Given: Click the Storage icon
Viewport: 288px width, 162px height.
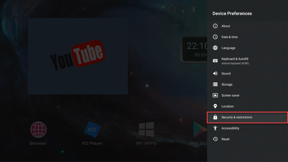Looking at the screenshot, I should 215,84.
